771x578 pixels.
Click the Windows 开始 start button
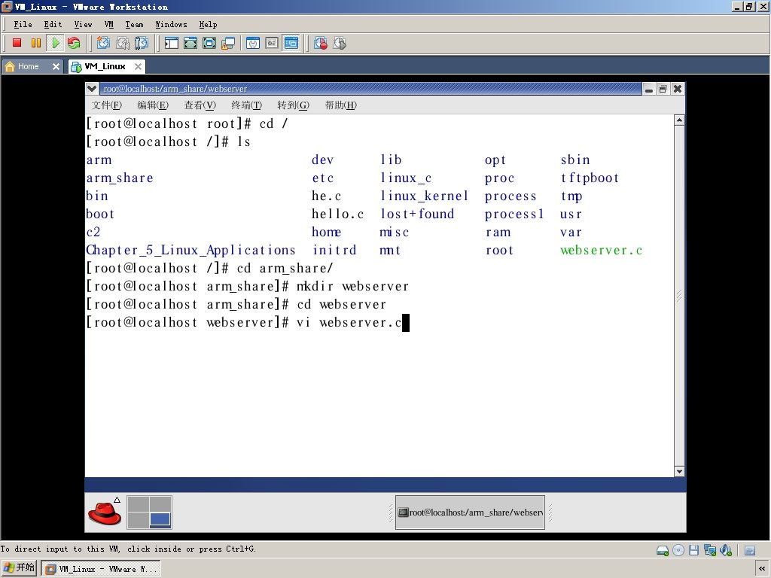pos(19,568)
